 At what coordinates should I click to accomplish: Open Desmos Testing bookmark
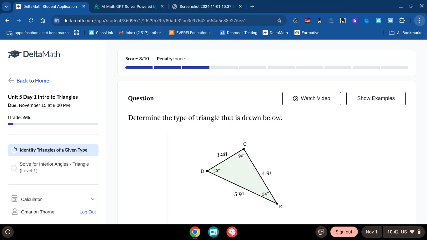click(x=239, y=32)
